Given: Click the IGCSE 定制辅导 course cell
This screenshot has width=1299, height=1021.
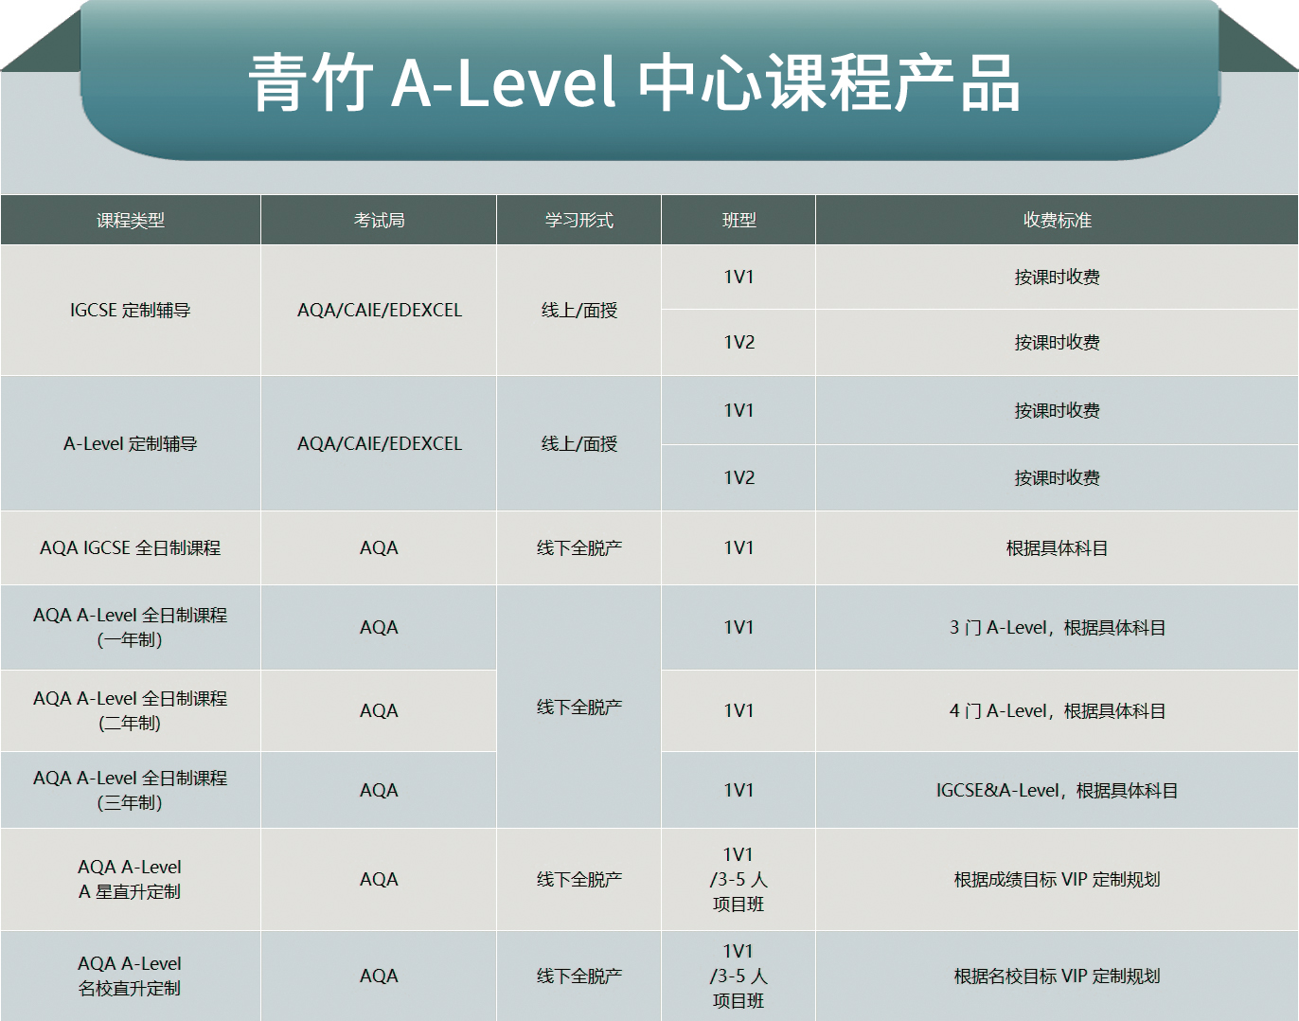Looking at the screenshot, I should click(x=131, y=310).
